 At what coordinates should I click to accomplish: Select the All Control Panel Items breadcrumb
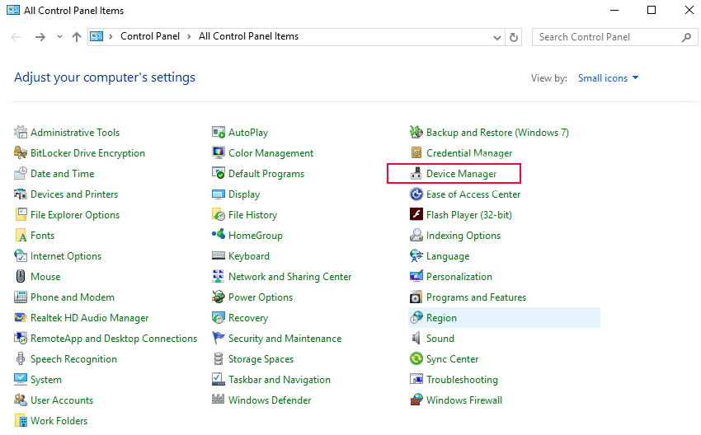248,36
